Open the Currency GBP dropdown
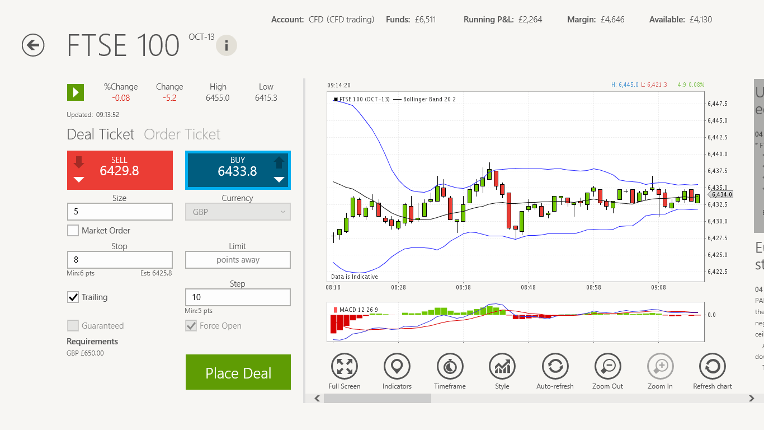Image resolution: width=764 pixels, height=430 pixels. 238,212
